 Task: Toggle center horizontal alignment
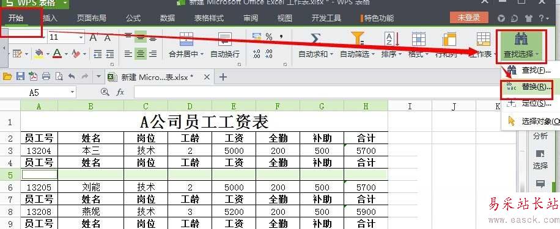coord(141,54)
